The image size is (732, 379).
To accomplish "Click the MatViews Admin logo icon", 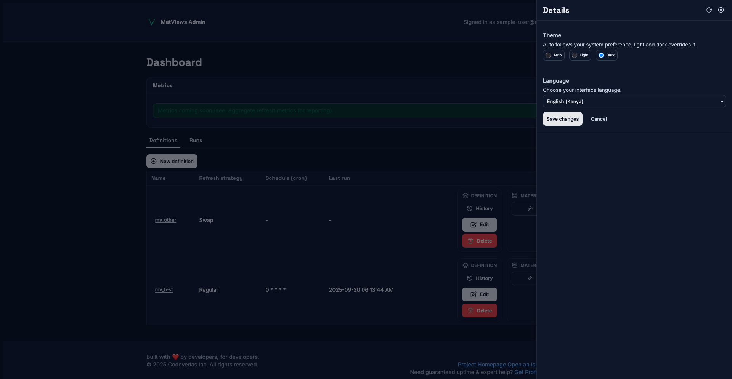I will click(x=151, y=22).
